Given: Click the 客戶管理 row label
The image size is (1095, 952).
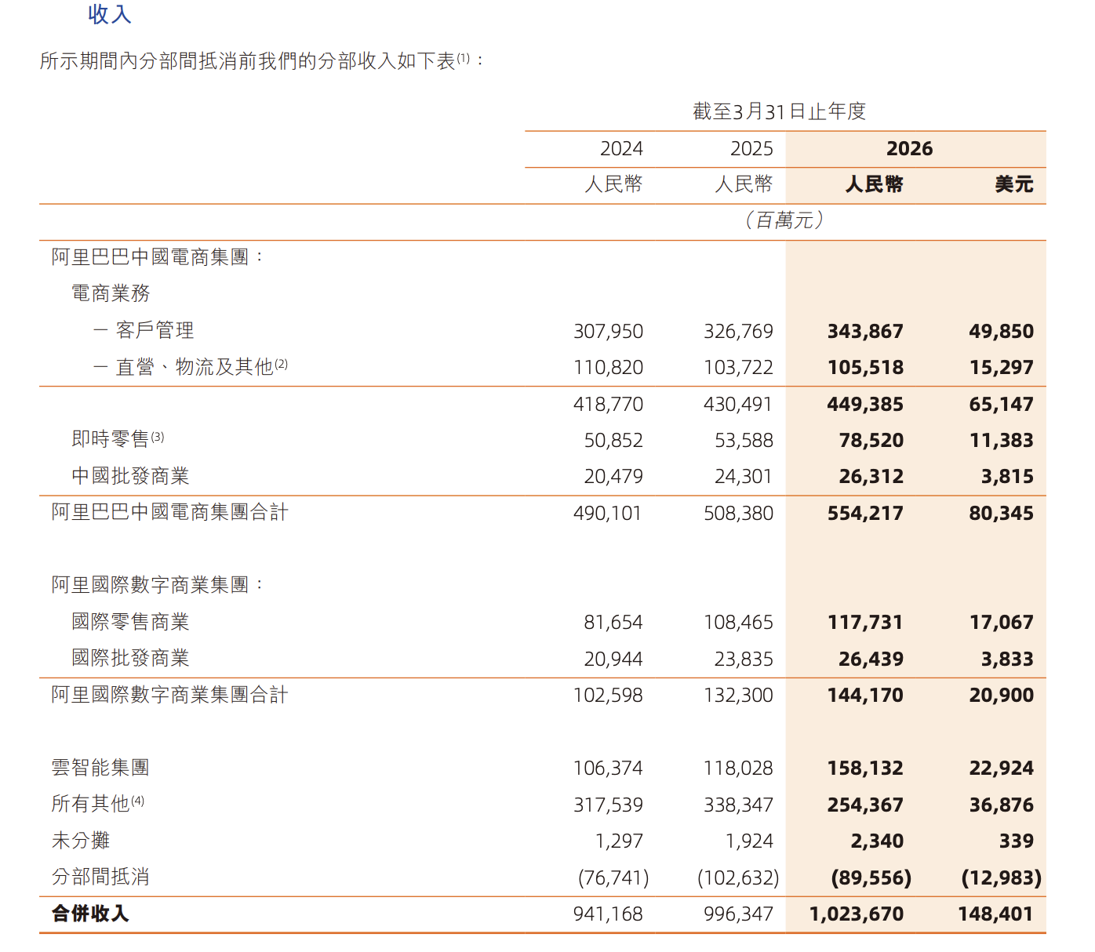Looking at the screenshot, I should (x=155, y=330).
